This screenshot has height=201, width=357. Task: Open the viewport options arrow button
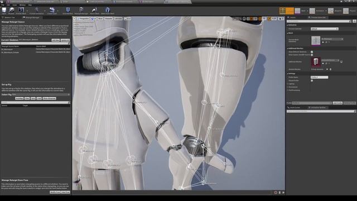click(x=74, y=18)
